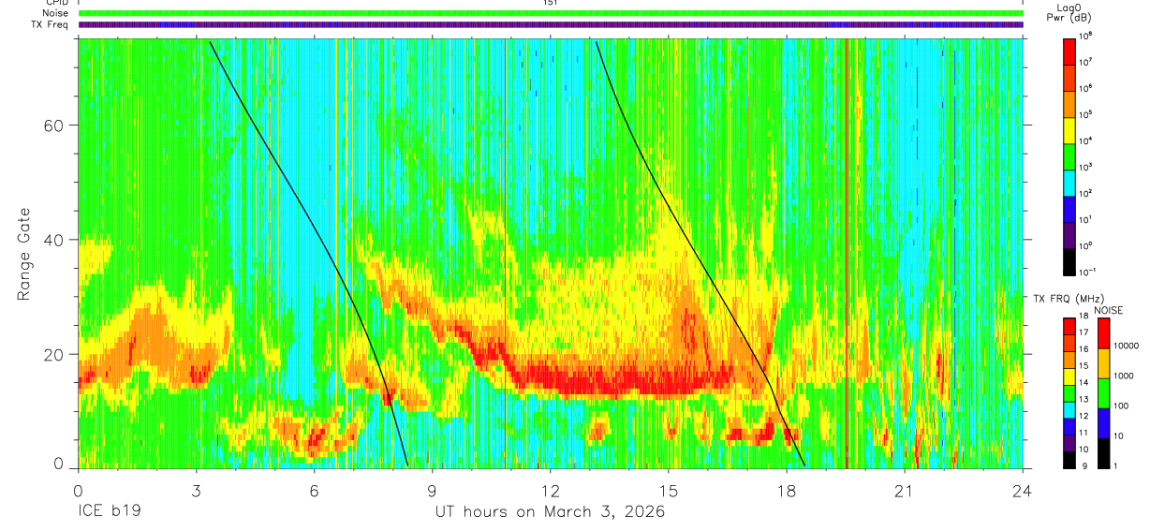Screen dimensions: 1150x531
Task: Select the blue 11–12 MHz TX FRQ swatch
Action: (1069, 426)
